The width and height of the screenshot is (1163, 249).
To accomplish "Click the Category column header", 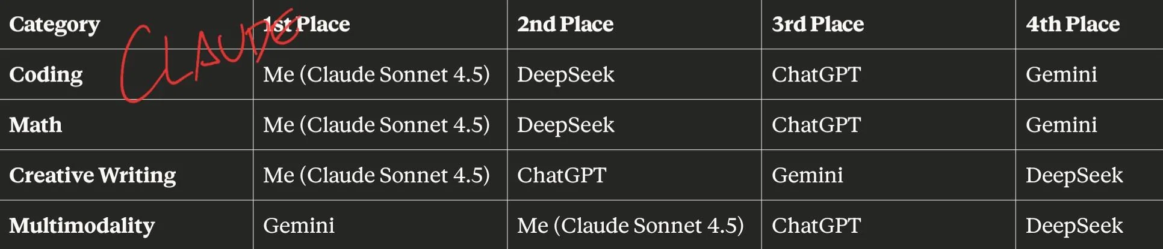I will (x=55, y=25).
